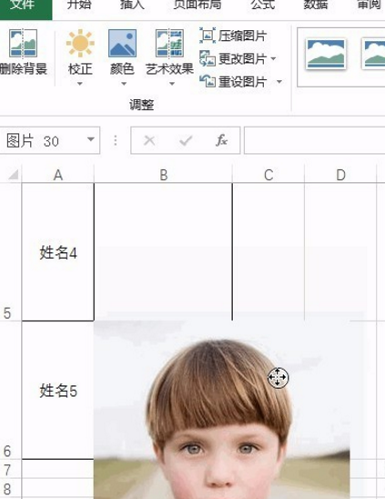Screen dimensions: 385x499
Task: Switch to the 开始 ribbon tab
Action: click(79, 5)
